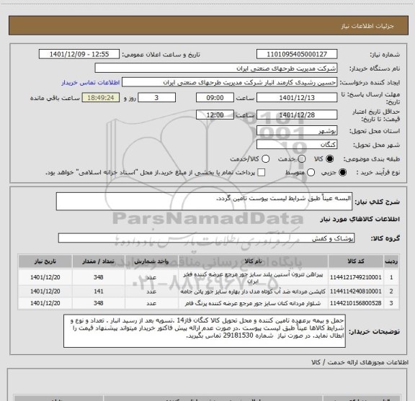Click unit عدد in row 2
Viewport: 415px width, 401px height.
click(x=151, y=292)
